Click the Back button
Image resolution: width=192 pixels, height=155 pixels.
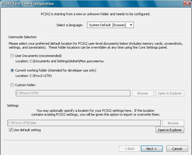[129, 149]
